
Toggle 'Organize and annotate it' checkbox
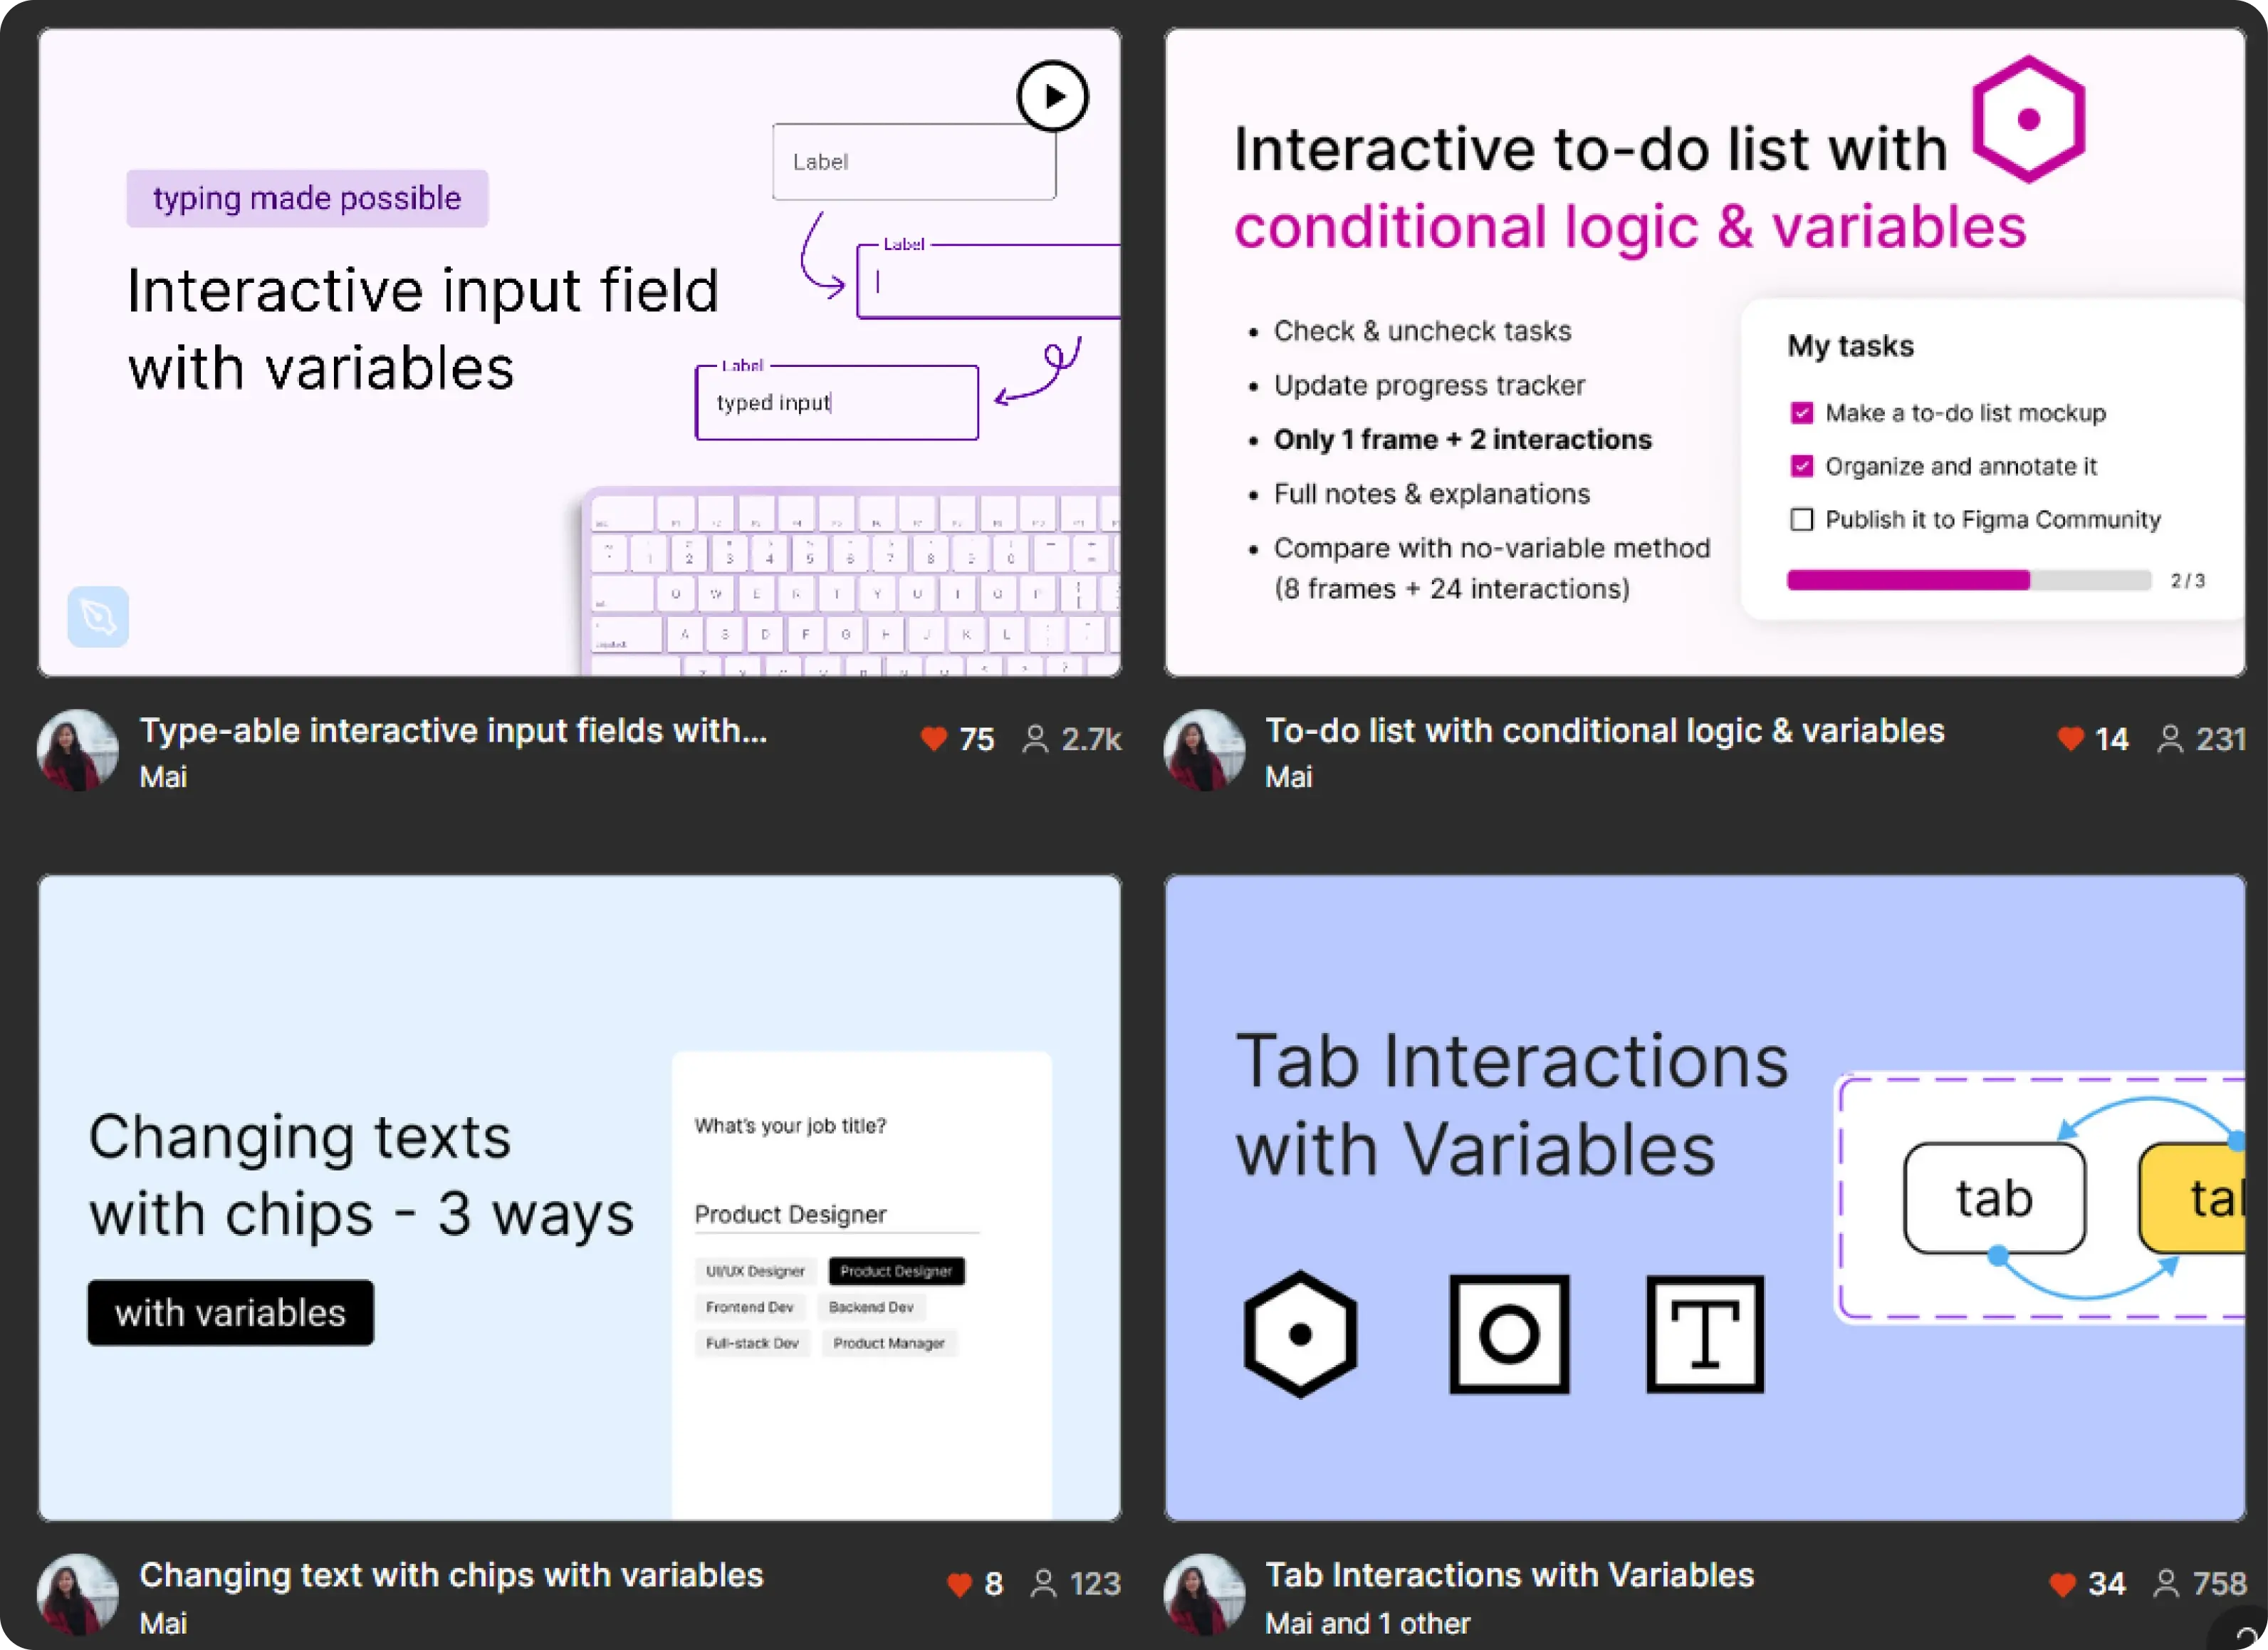point(1801,466)
